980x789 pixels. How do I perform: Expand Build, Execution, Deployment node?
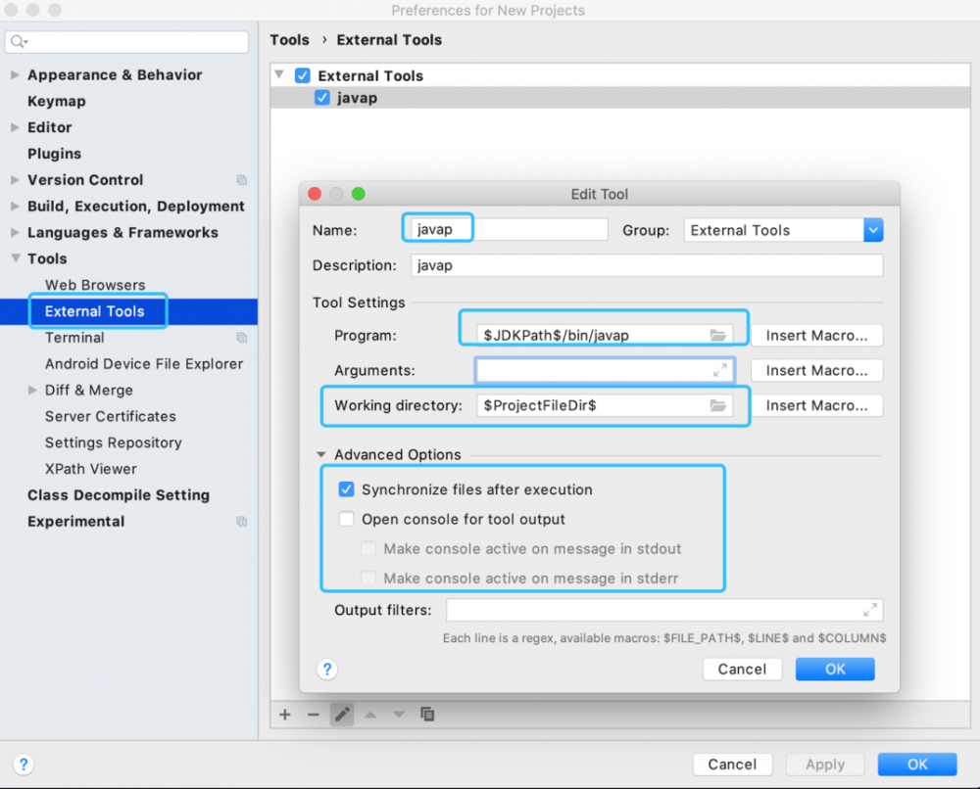(15, 206)
